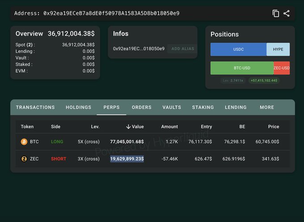This screenshot has height=222, width=304.
Task: Click the BTC amount 1.27K
Action: [172, 142]
